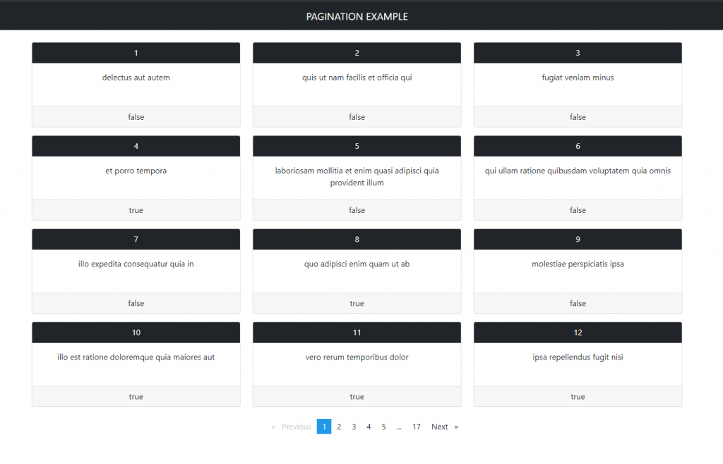
Task: Select 'ipsa repellendus fugit nisi' text
Action: (578, 358)
